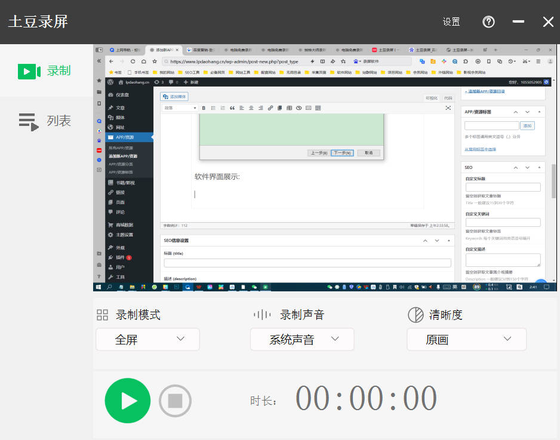Click the 清晰度 quality circle icon
Viewport: 560px width, 440px height.
[415, 315]
